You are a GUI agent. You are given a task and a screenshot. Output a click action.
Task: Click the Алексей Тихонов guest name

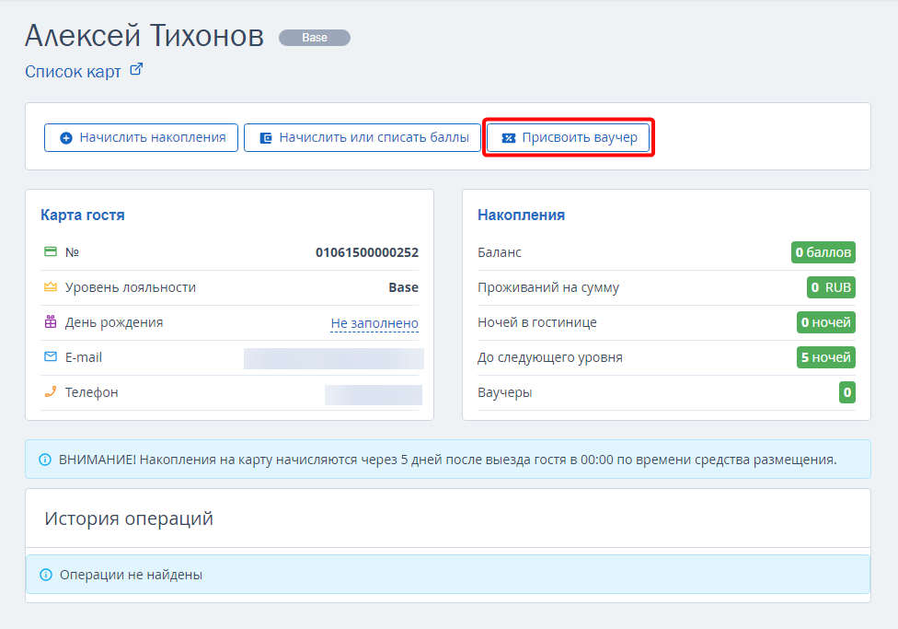144,36
